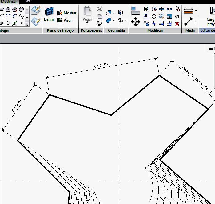
Task: Select the Offset tool
Action: 146,16
